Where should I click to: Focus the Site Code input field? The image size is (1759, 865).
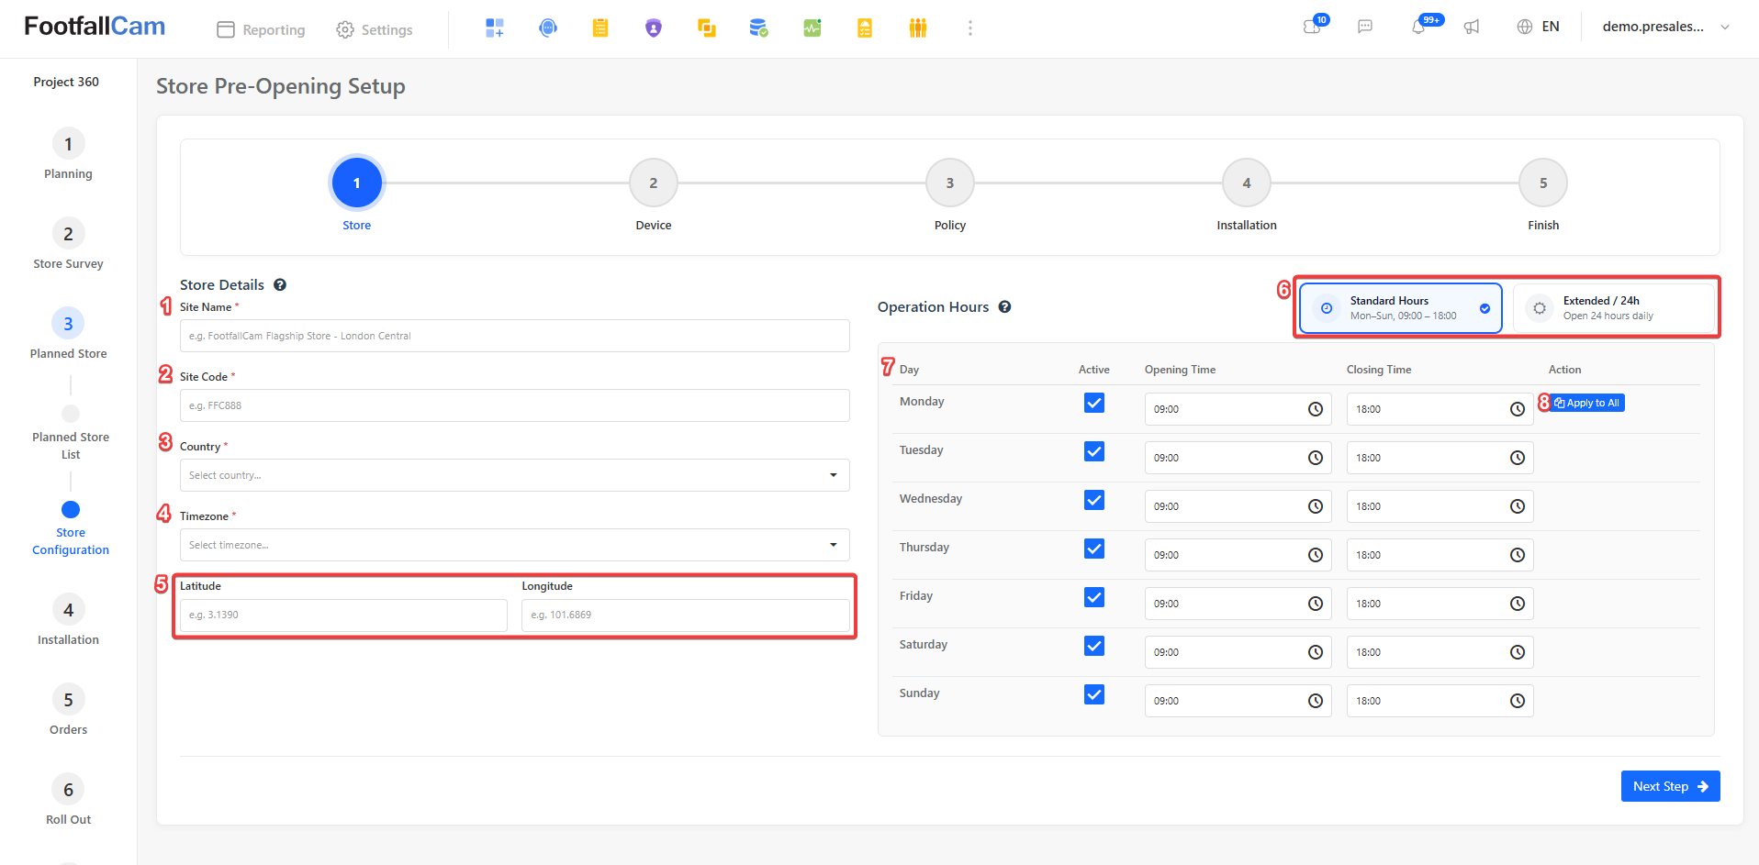515,405
